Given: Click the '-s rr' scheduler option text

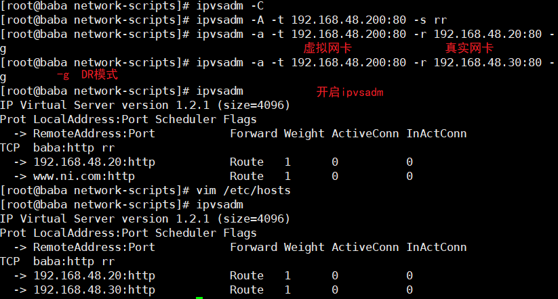Looking at the screenshot, I should coord(431,20).
